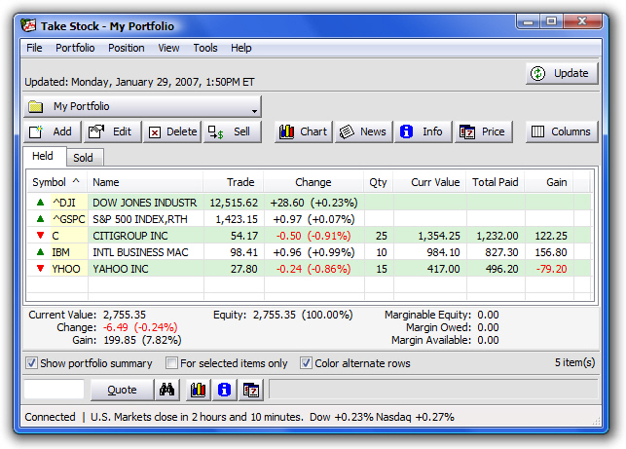Sort by the Symbol column header

tap(56, 182)
